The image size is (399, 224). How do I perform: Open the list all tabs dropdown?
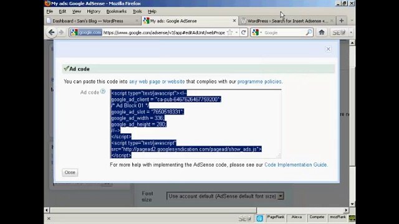click(x=352, y=21)
